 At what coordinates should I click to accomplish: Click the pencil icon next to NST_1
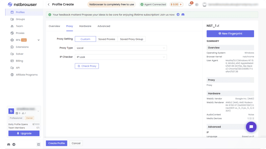[x=218, y=26]
